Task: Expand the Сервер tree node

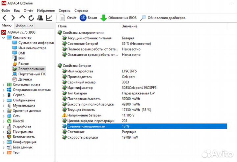Action: coord(4,95)
